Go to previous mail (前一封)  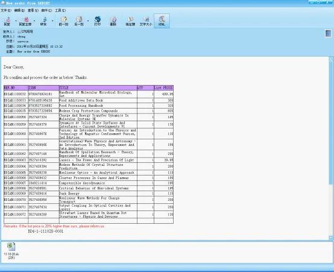(63, 21)
